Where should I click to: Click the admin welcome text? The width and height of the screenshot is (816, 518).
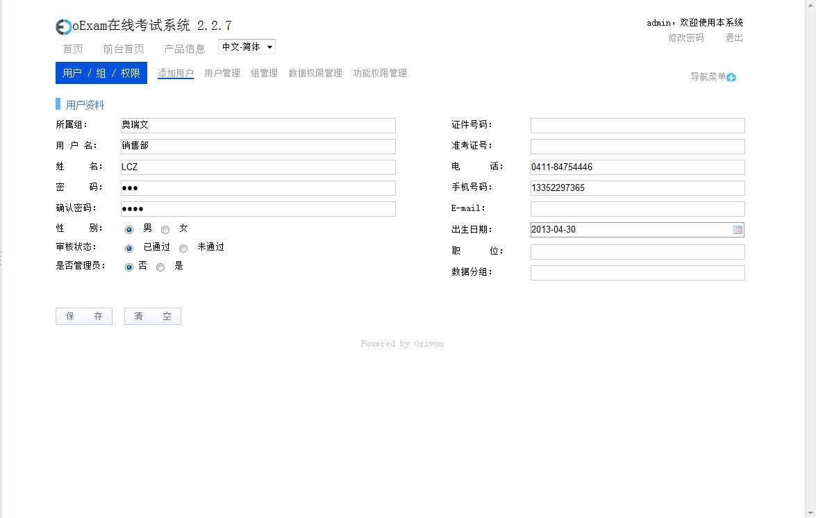click(694, 23)
